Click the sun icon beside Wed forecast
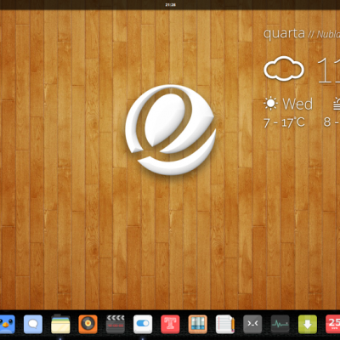The image size is (340, 340). [270, 104]
